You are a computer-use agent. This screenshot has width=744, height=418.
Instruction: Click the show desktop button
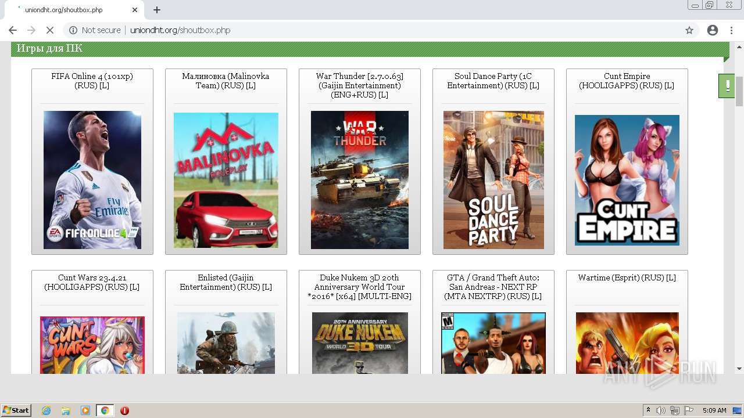pos(738,410)
